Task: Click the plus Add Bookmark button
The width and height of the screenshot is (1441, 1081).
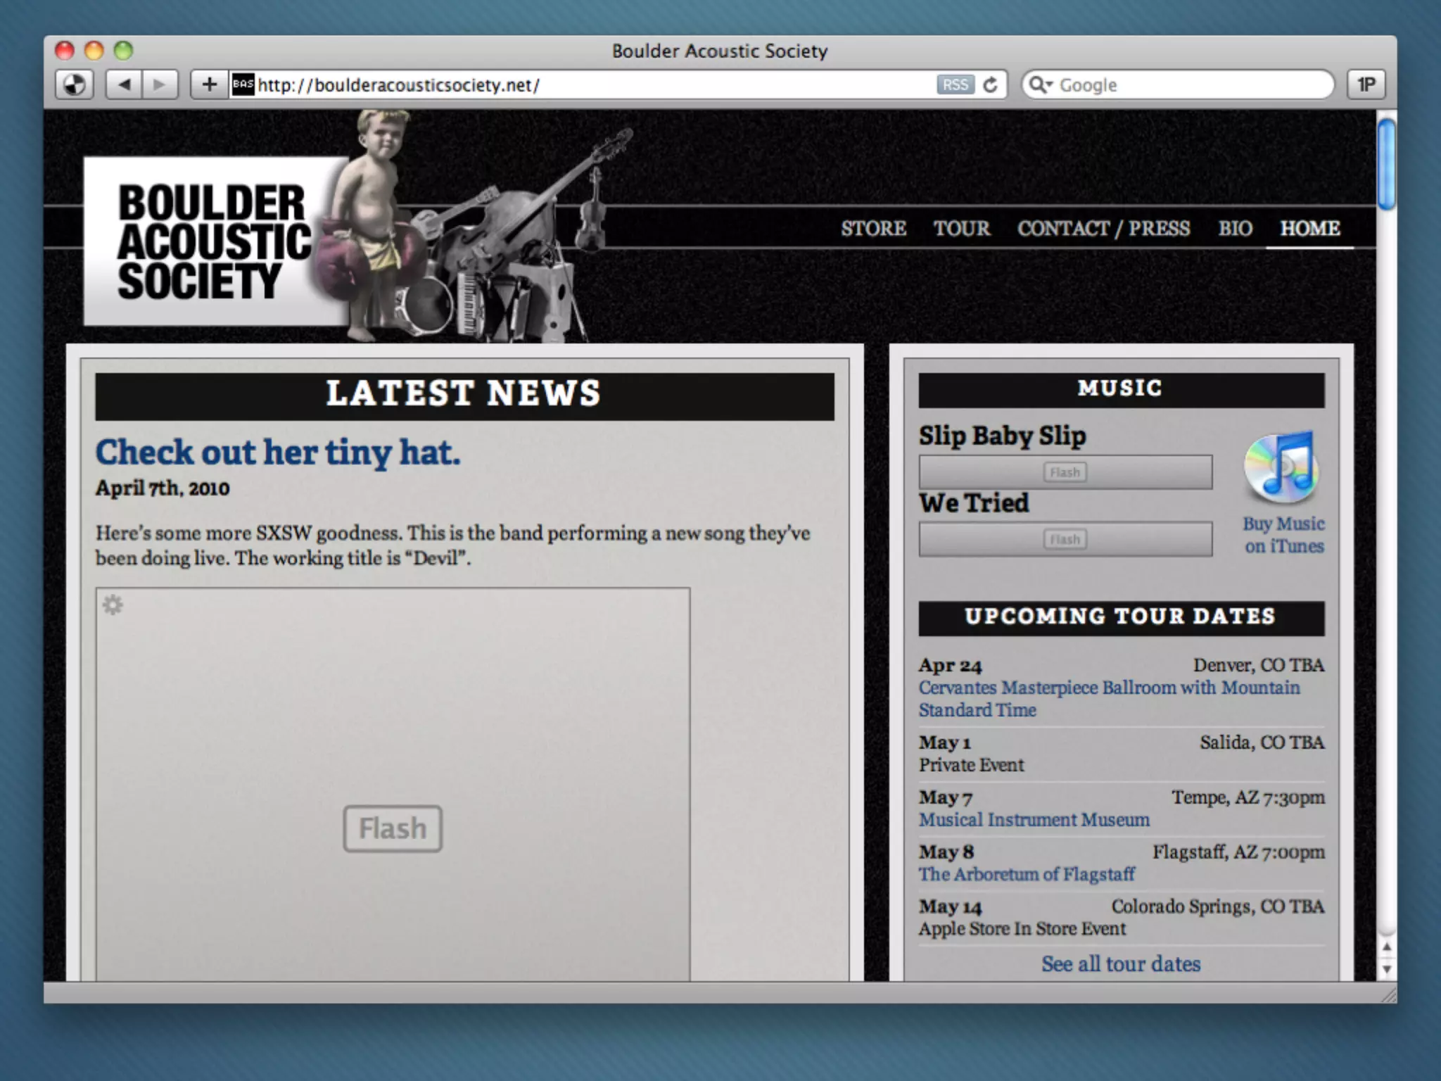Action: (209, 85)
